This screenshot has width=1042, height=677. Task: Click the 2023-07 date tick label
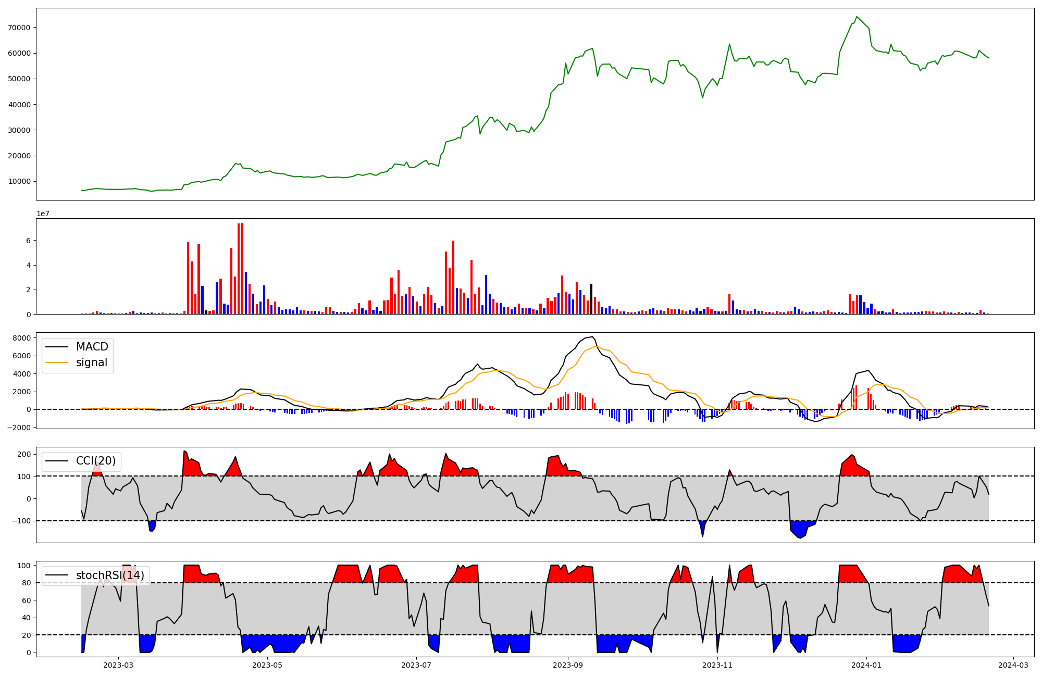(x=416, y=665)
